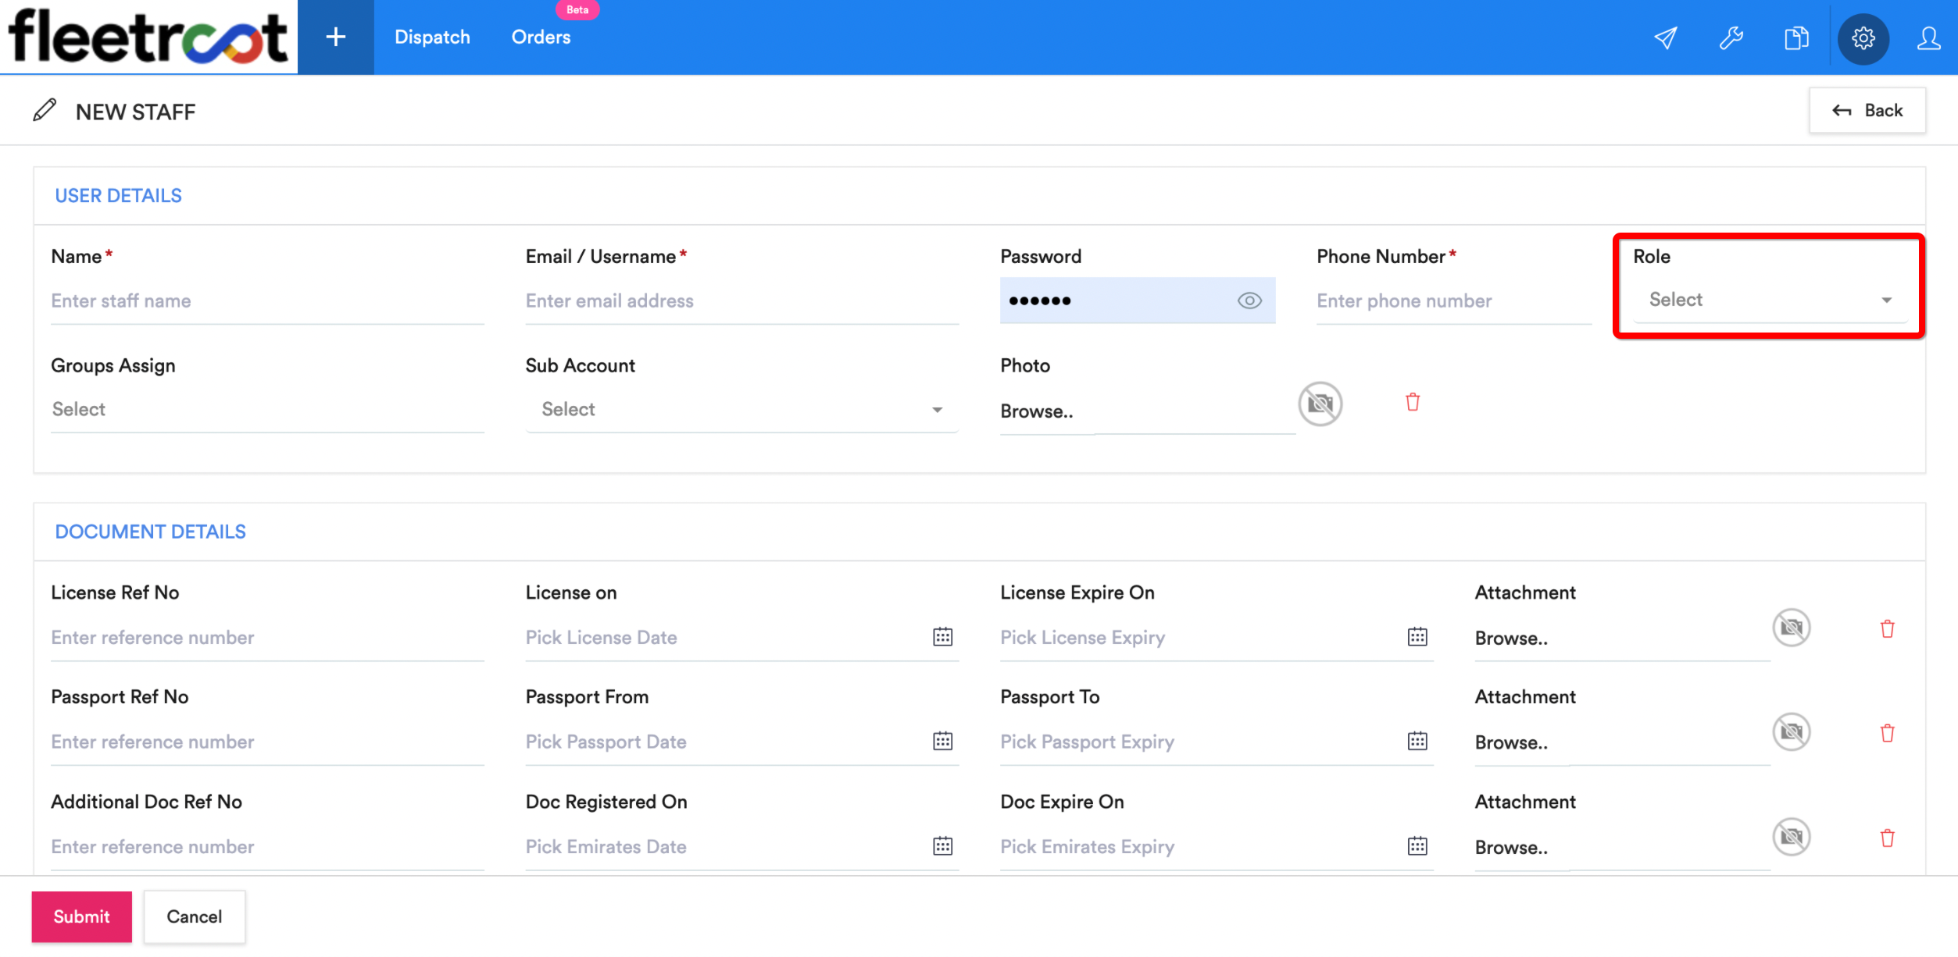The image size is (1958, 957).
Task: Delete the staff Photo with trash icon
Action: pos(1412,402)
